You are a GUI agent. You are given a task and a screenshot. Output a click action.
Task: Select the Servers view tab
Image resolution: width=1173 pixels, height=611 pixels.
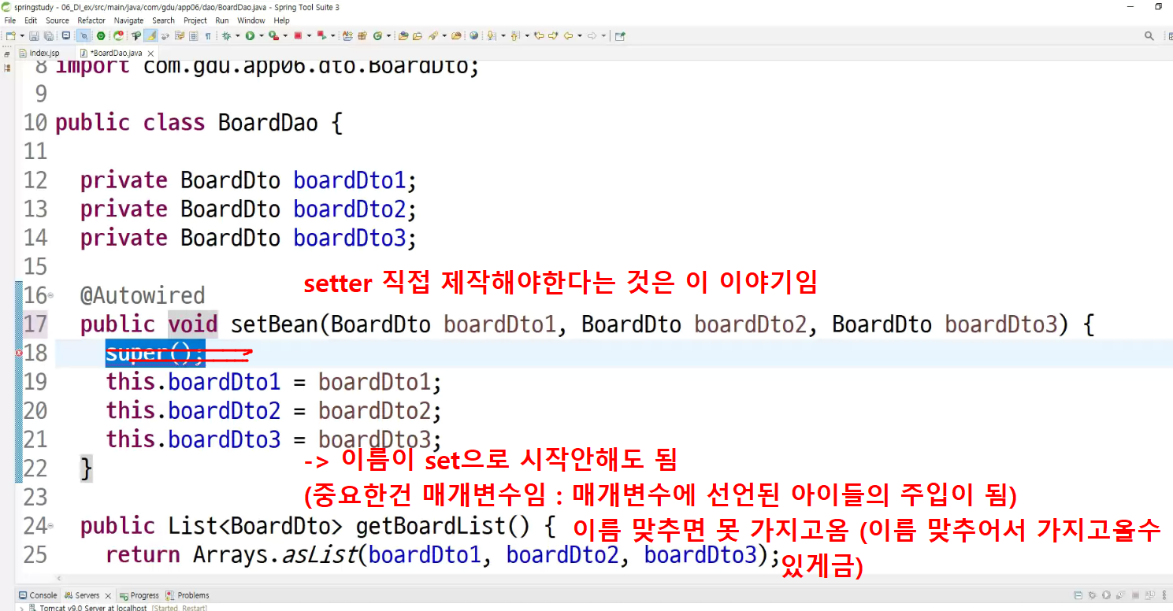point(83,595)
